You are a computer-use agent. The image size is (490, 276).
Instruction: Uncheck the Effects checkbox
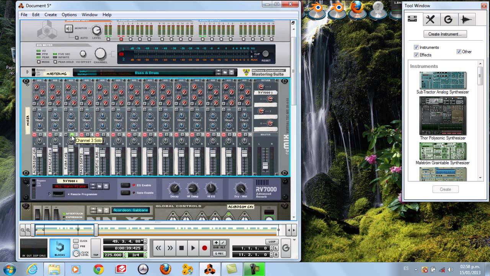pyautogui.click(x=416, y=55)
